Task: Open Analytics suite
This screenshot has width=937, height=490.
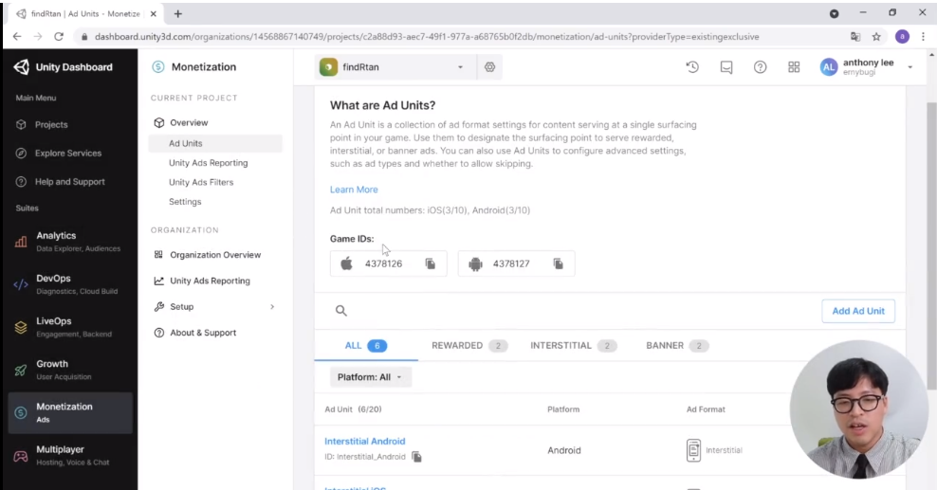Action: point(70,241)
